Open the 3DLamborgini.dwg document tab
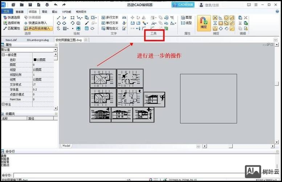Screen dimensions: 282x182 tap(37, 40)
